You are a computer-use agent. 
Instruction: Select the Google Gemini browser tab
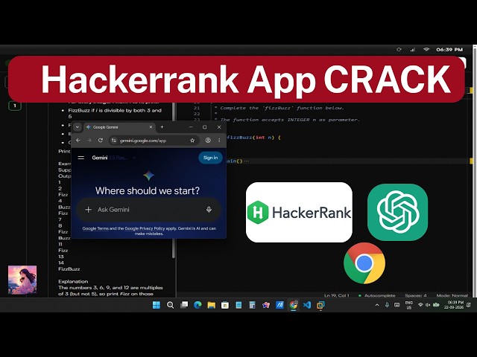coord(119,127)
